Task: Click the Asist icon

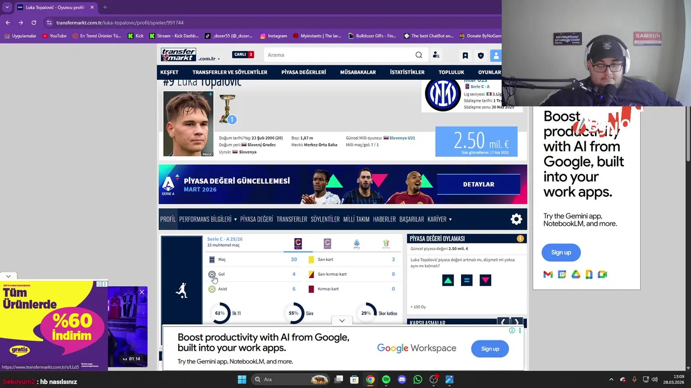Action: [212, 289]
